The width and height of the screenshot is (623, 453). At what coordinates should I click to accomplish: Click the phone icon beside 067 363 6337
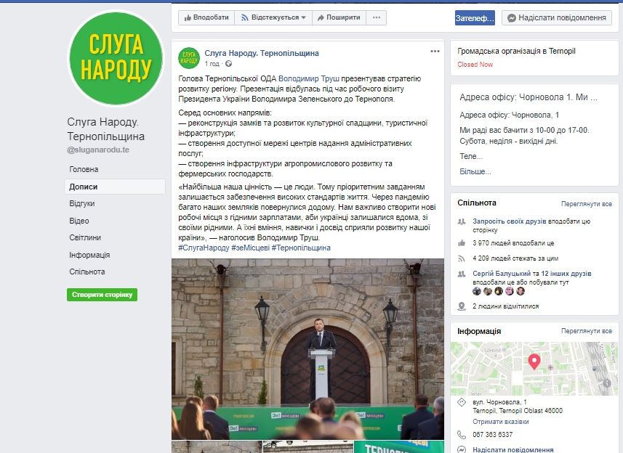point(462,435)
